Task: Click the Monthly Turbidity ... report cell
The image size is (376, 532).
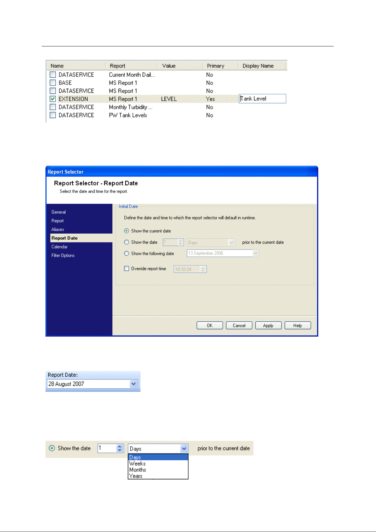Action: click(x=131, y=107)
